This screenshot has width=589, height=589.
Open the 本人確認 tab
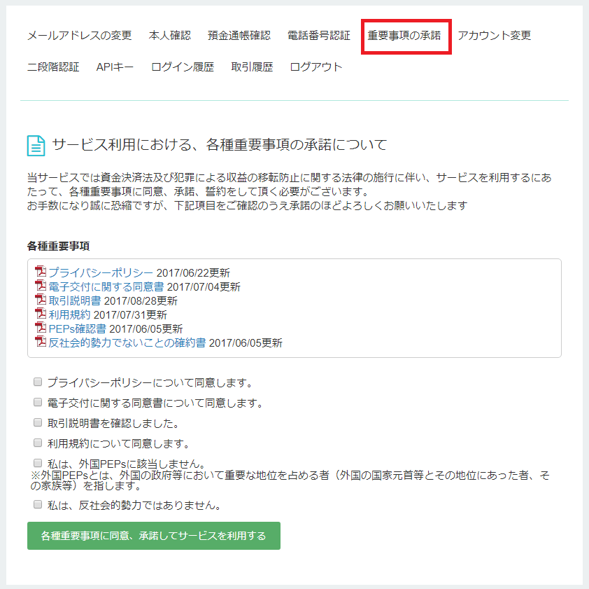[x=170, y=35]
